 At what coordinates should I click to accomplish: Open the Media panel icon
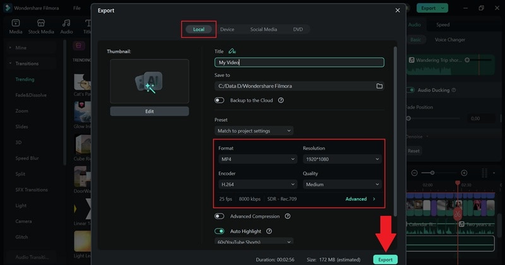(x=16, y=23)
